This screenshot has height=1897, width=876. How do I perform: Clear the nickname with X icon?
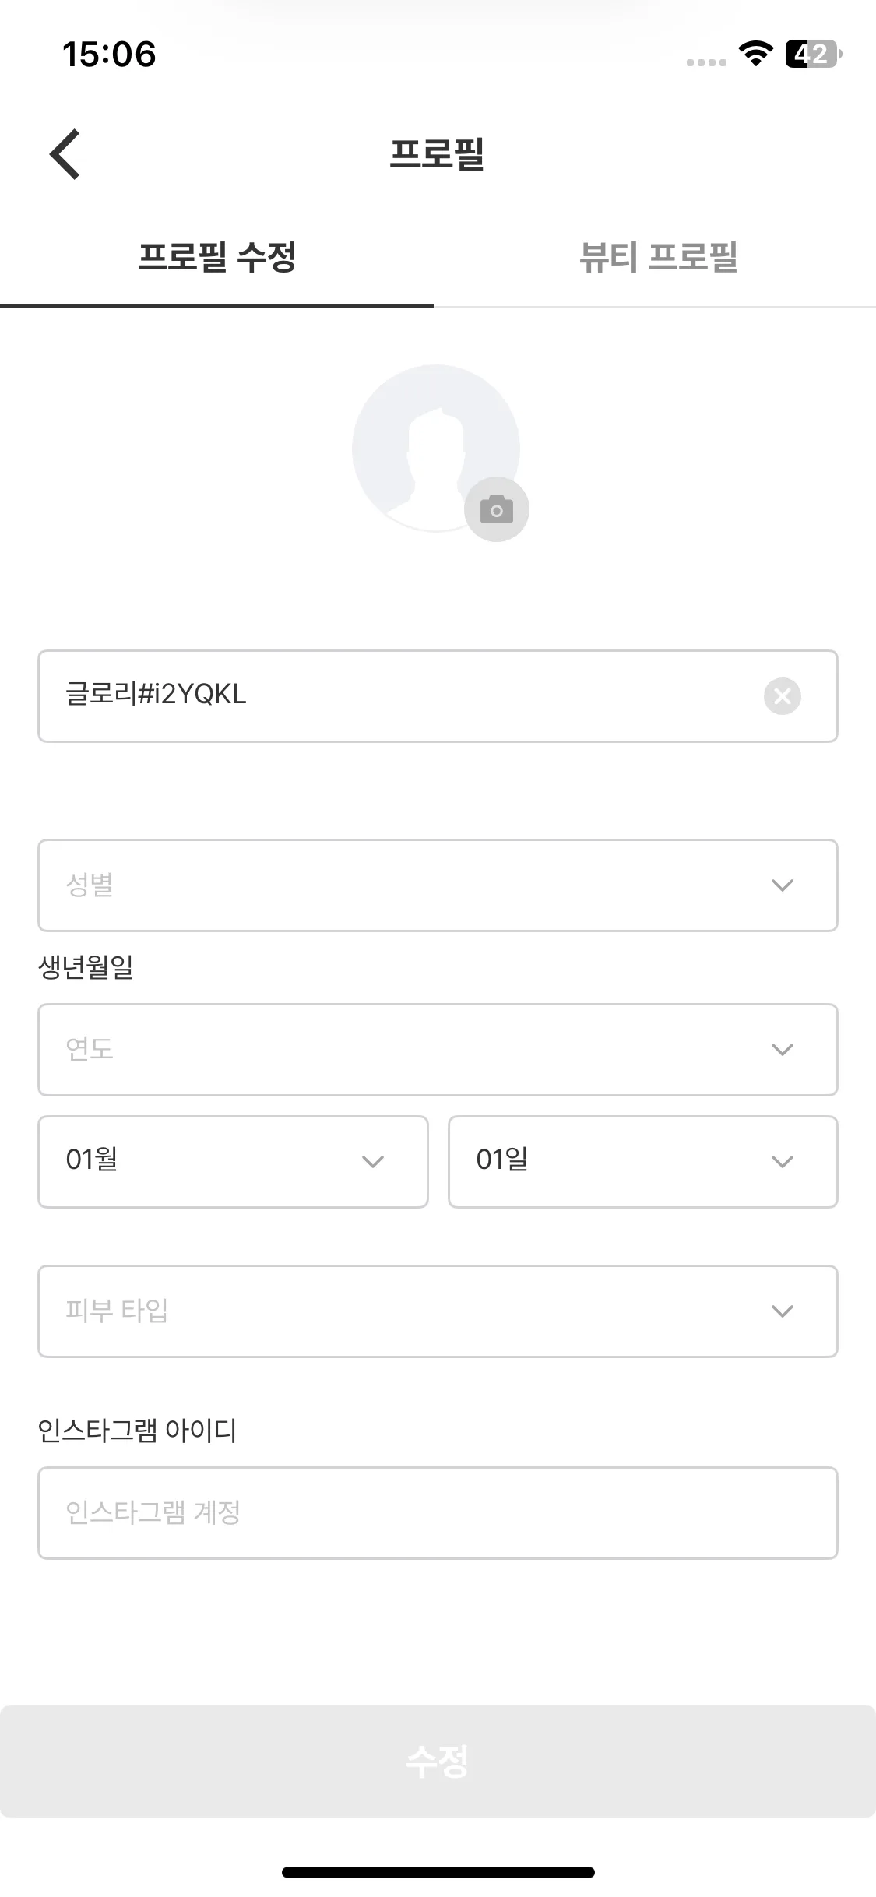pos(783,696)
